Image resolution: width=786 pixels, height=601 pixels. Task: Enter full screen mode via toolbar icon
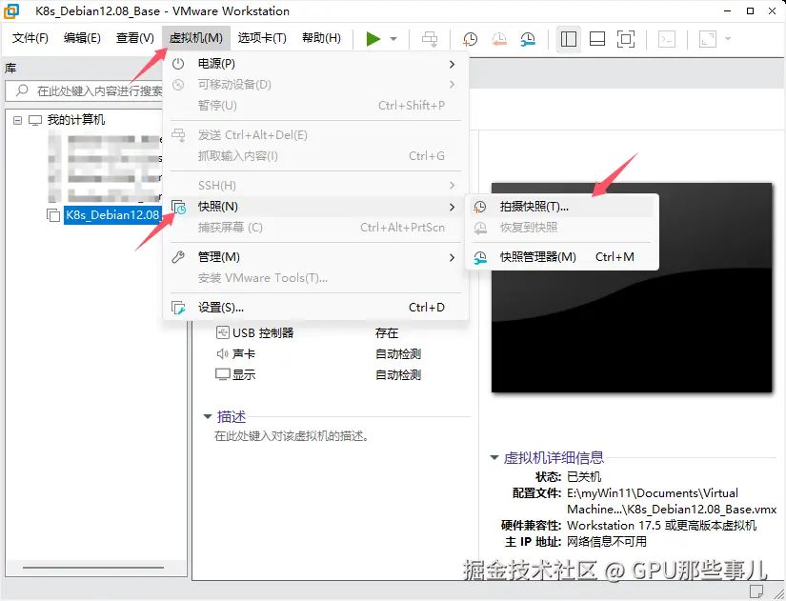[x=627, y=38]
